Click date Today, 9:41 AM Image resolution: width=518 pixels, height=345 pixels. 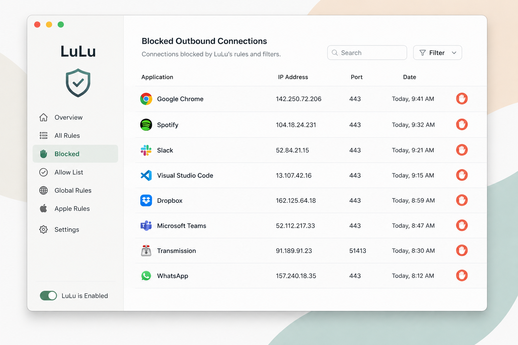(x=413, y=99)
